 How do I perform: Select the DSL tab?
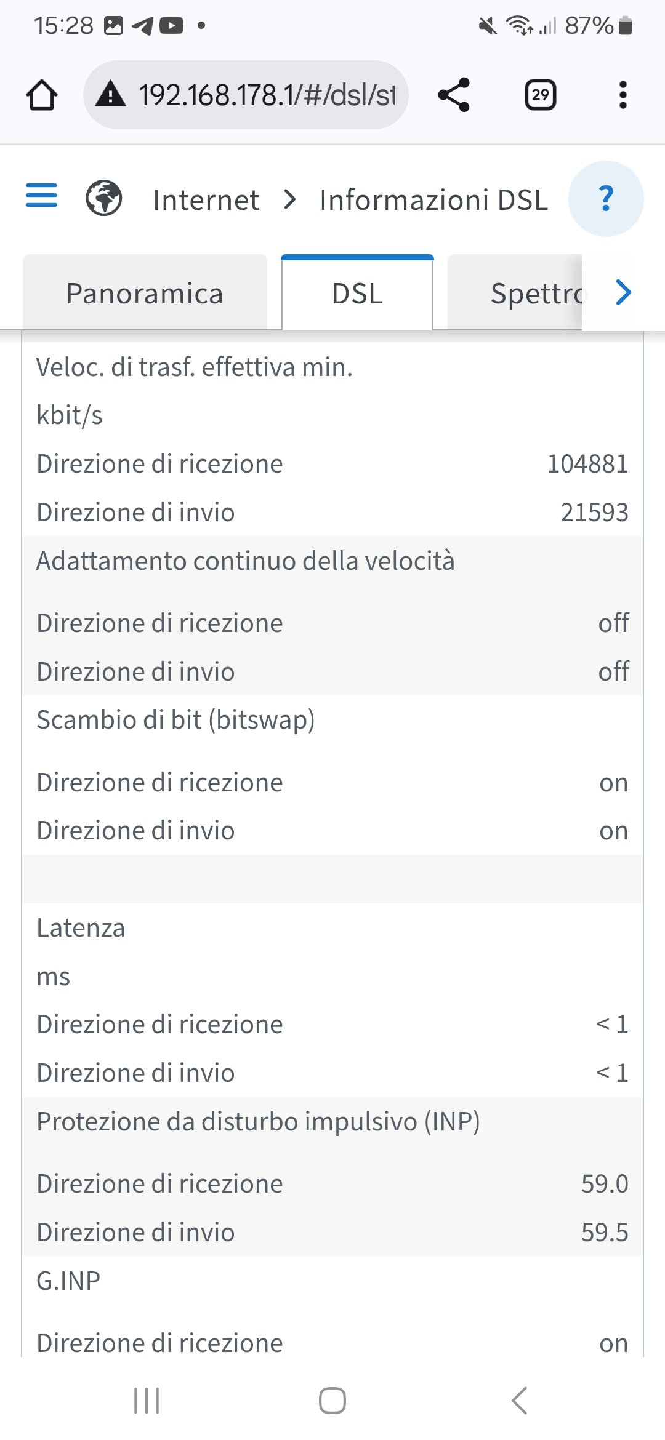[357, 294]
